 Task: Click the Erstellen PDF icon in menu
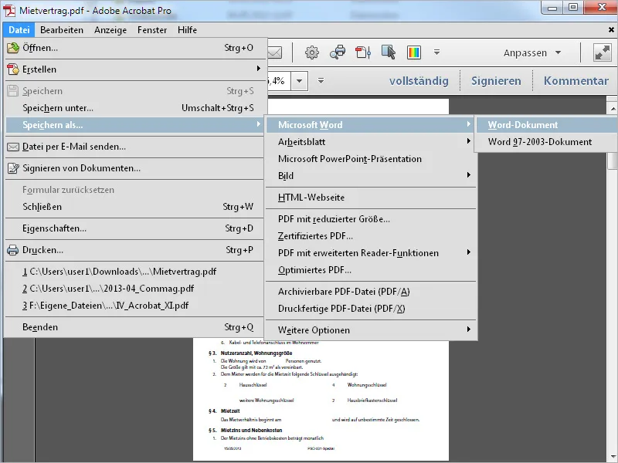coord(12,69)
